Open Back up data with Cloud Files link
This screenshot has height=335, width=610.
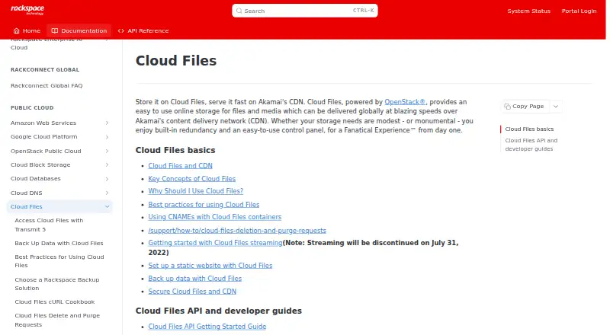click(x=195, y=279)
